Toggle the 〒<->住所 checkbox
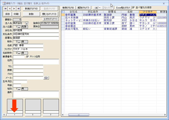This screenshot has height=120, width=169. pos(27,56)
